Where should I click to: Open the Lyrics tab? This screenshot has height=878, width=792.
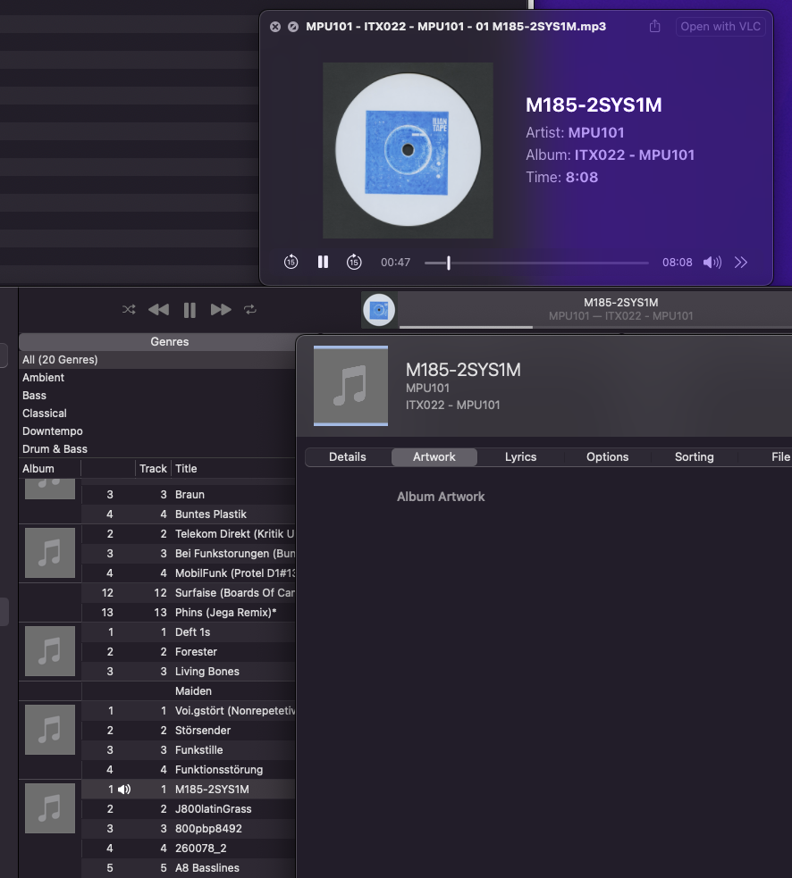click(x=520, y=456)
